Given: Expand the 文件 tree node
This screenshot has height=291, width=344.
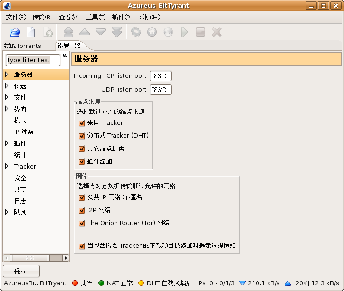Looking at the screenshot, I should (x=7, y=97).
